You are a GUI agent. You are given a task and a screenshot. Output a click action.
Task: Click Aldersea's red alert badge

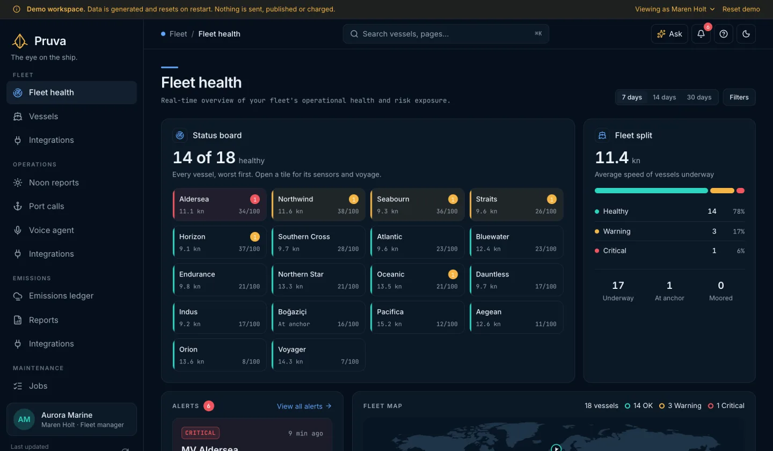255,199
